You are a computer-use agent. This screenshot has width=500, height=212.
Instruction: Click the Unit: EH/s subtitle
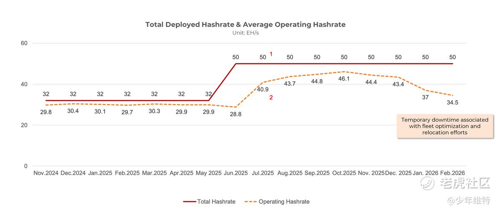click(x=245, y=33)
